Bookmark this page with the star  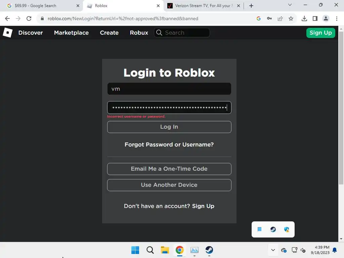(x=291, y=18)
